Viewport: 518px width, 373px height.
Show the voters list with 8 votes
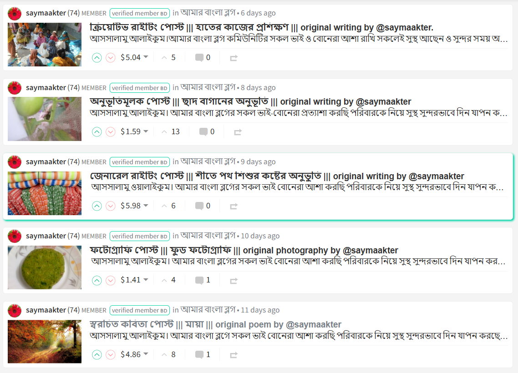[168, 354]
